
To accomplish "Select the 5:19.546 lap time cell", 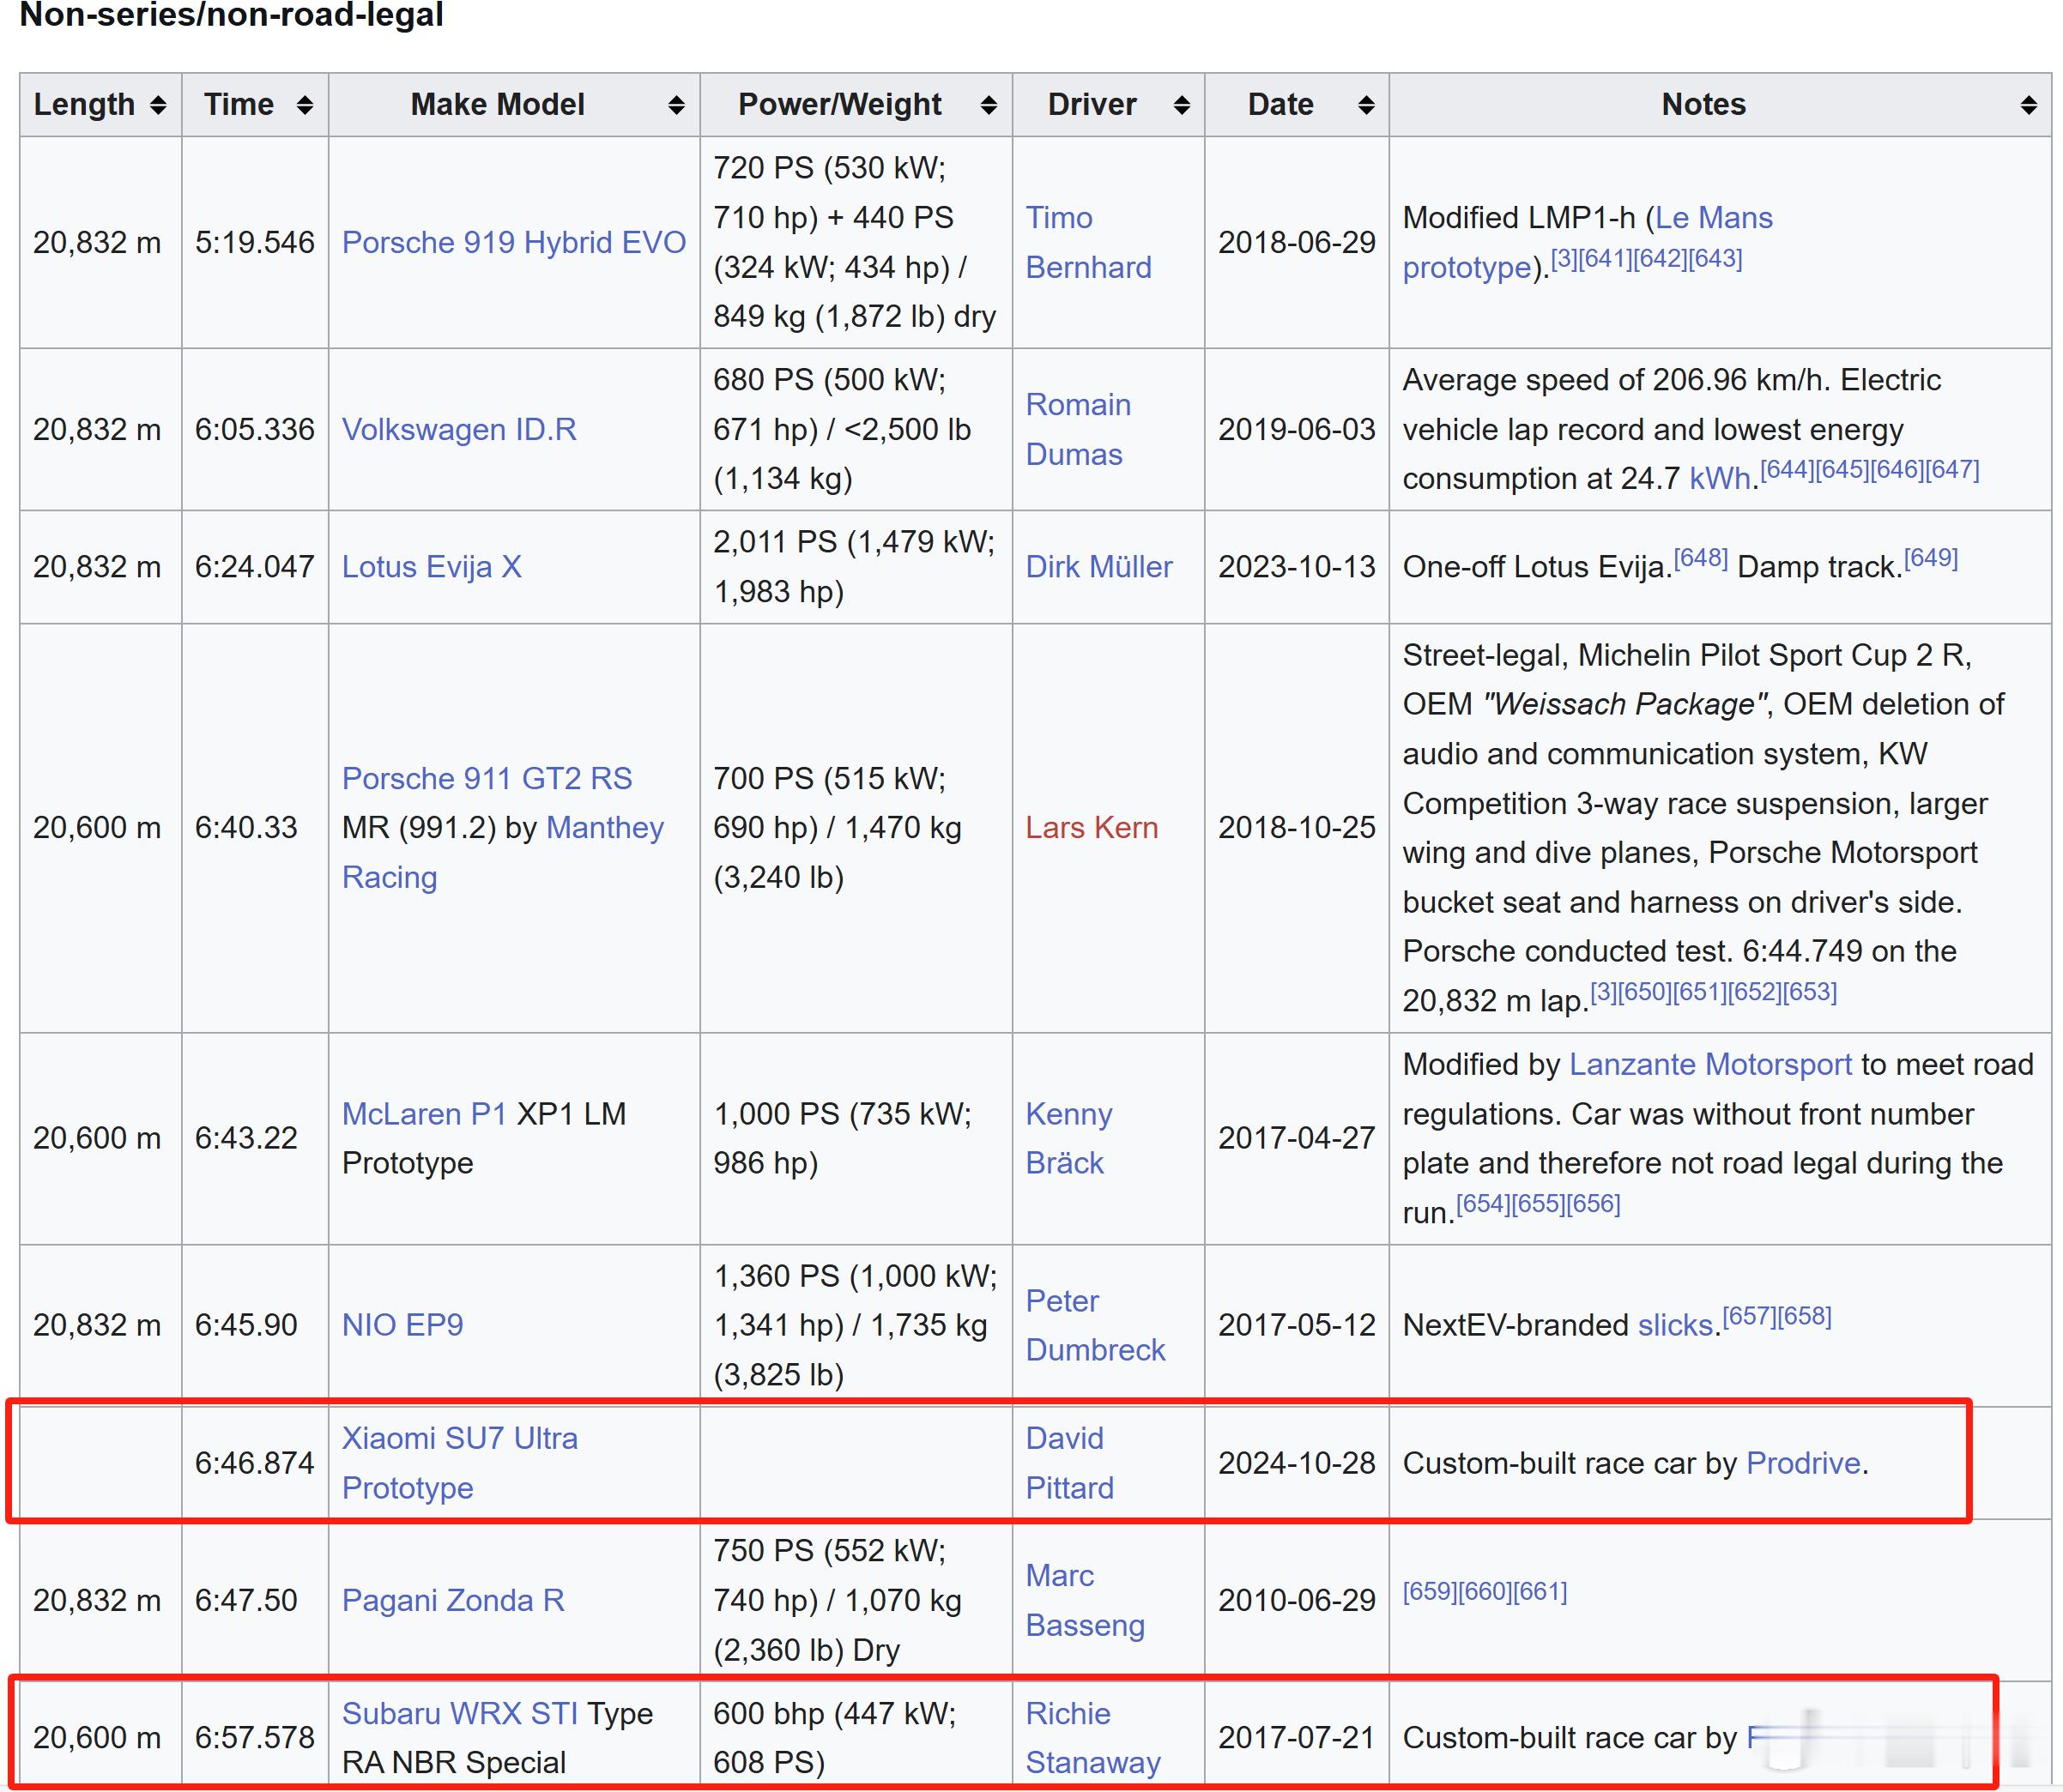I will tap(255, 243).
